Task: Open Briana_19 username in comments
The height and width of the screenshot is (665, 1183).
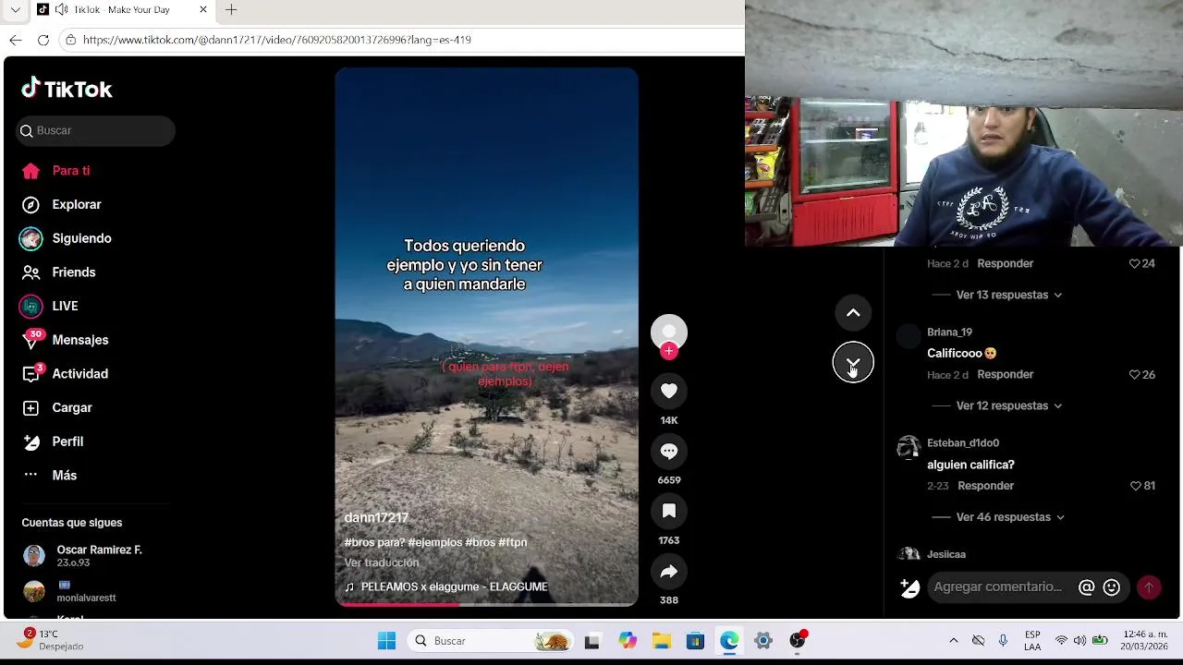Action: tap(949, 332)
